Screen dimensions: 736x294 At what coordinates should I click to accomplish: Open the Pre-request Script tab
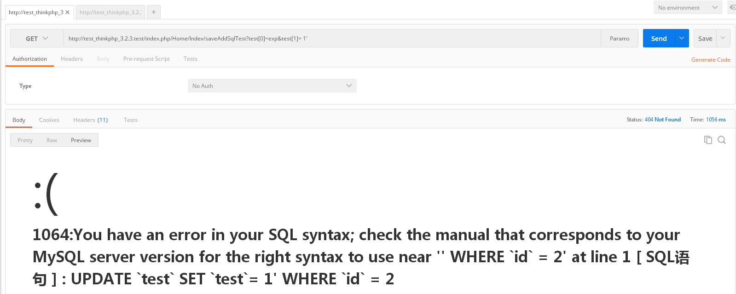(146, 59)
